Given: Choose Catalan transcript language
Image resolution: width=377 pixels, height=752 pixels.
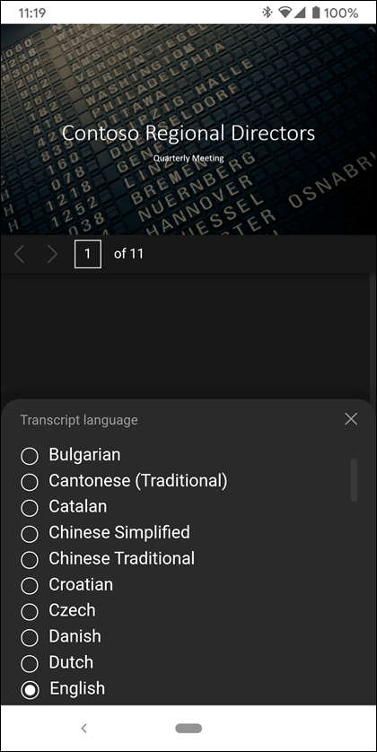Looking at the screenshot, I should [x=64, y=507].
